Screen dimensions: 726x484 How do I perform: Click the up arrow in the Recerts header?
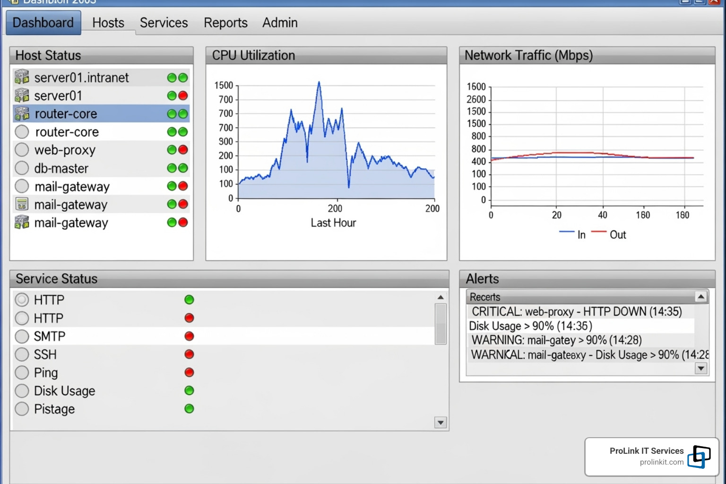point(701,297)
